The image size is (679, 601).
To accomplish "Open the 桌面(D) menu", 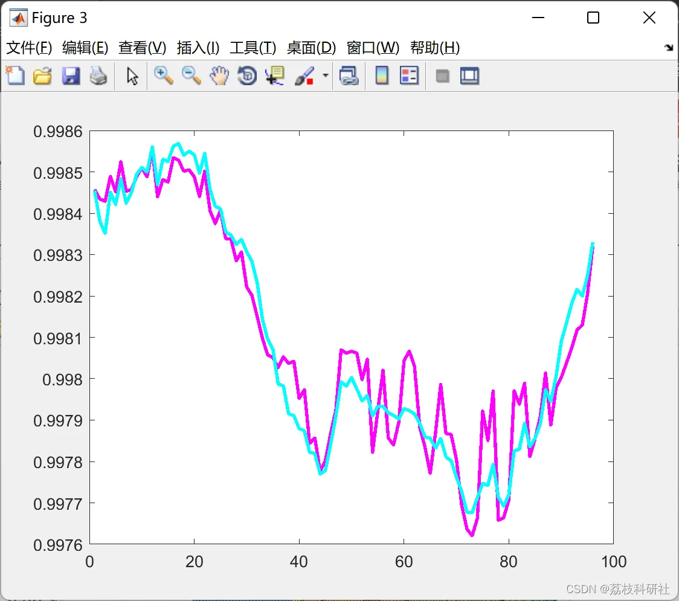I will pos(311,48).
